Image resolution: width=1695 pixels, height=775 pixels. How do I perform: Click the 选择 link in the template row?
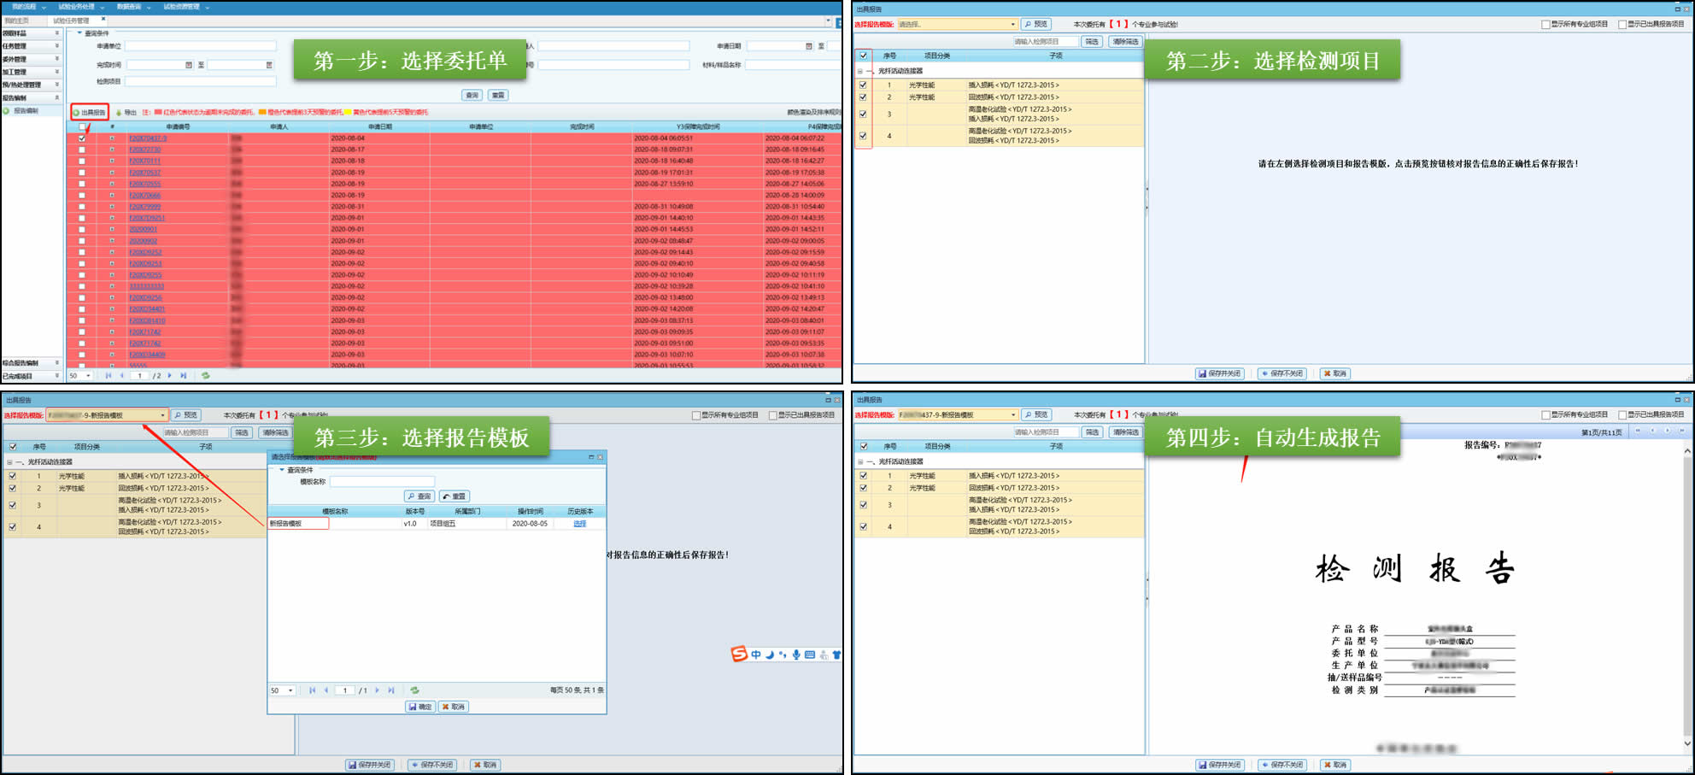(579, 523)
